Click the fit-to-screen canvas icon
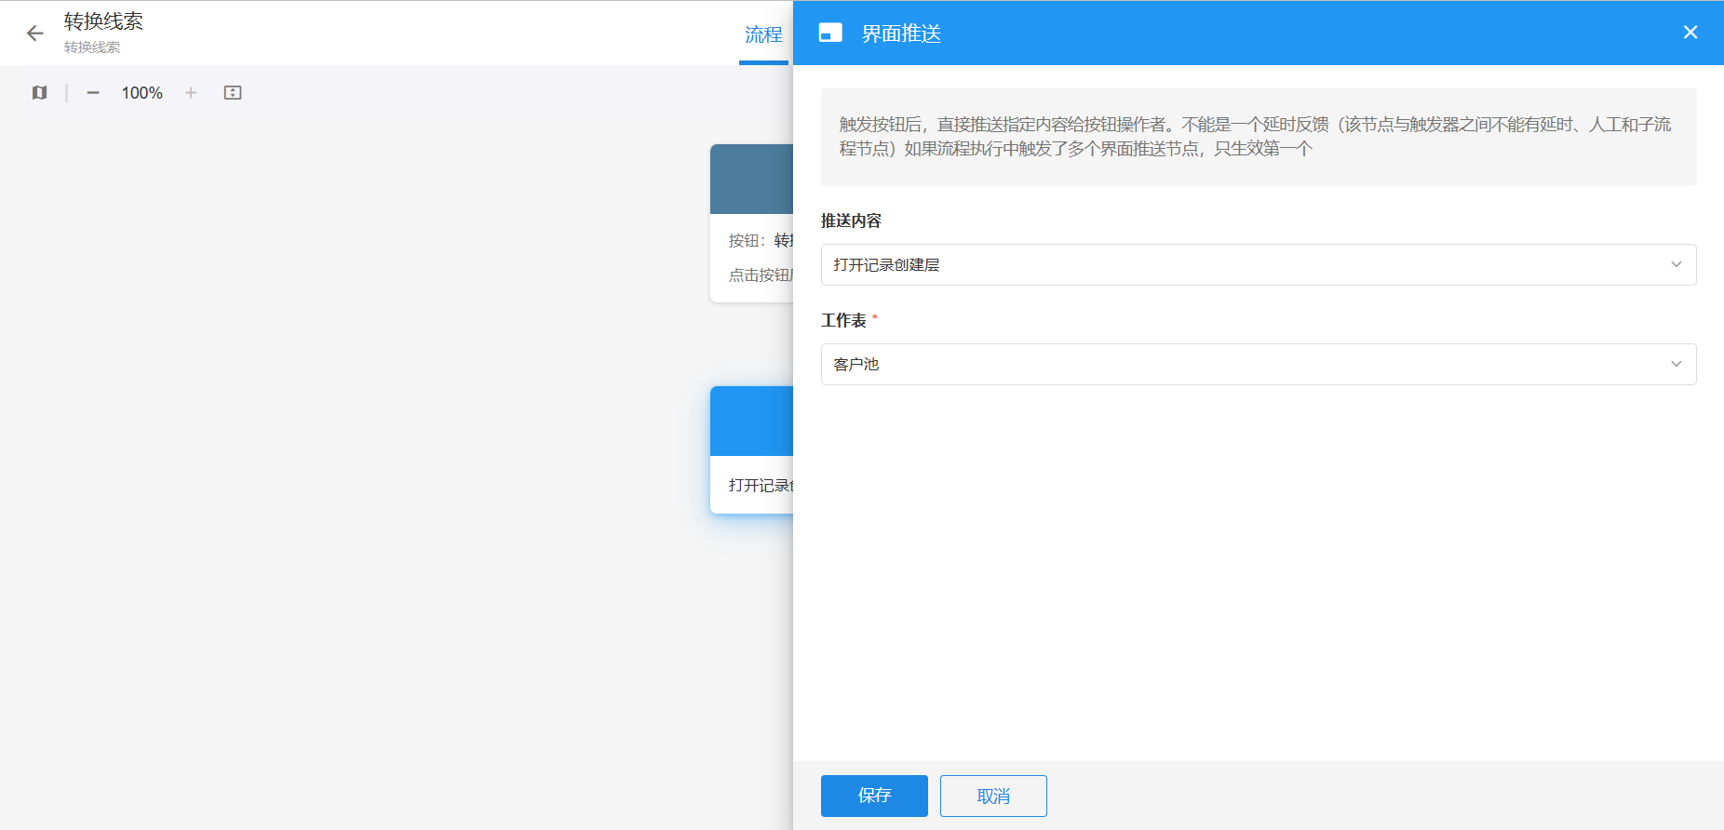 pyautogui.click(x=233, y=93)
